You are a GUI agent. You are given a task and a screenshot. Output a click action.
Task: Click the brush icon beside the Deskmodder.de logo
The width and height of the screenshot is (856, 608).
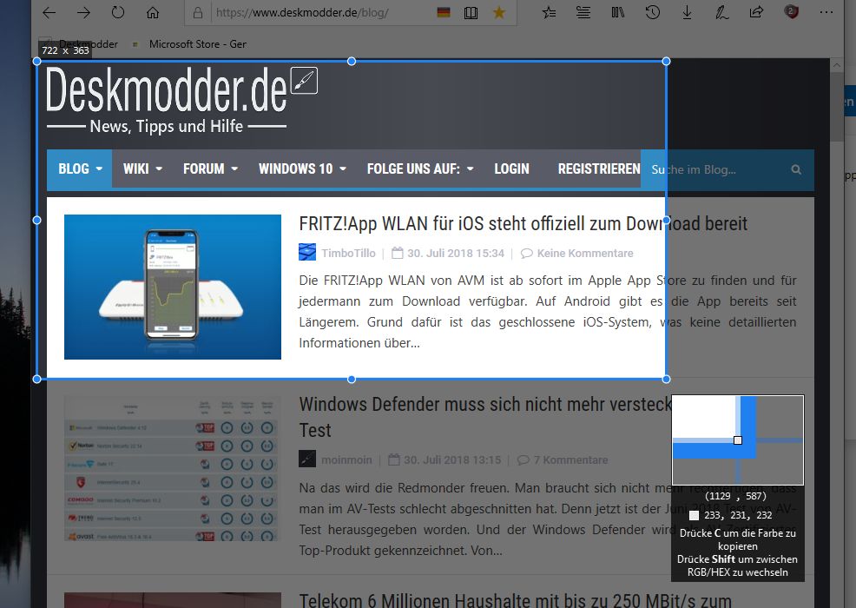pyautogui.click(x=304, y=81)
